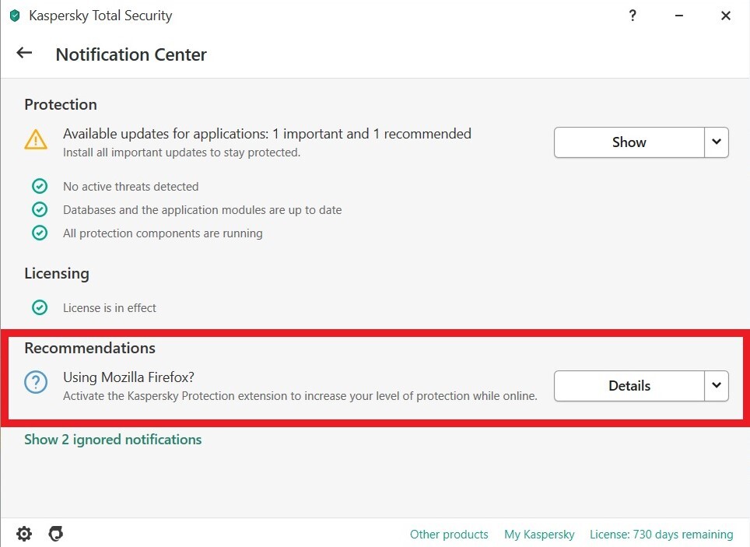Expand the dropdown arrow next to Show
The width and height of the screenshot is (750, 547).
pyautogui.click(x=717, y=142)
